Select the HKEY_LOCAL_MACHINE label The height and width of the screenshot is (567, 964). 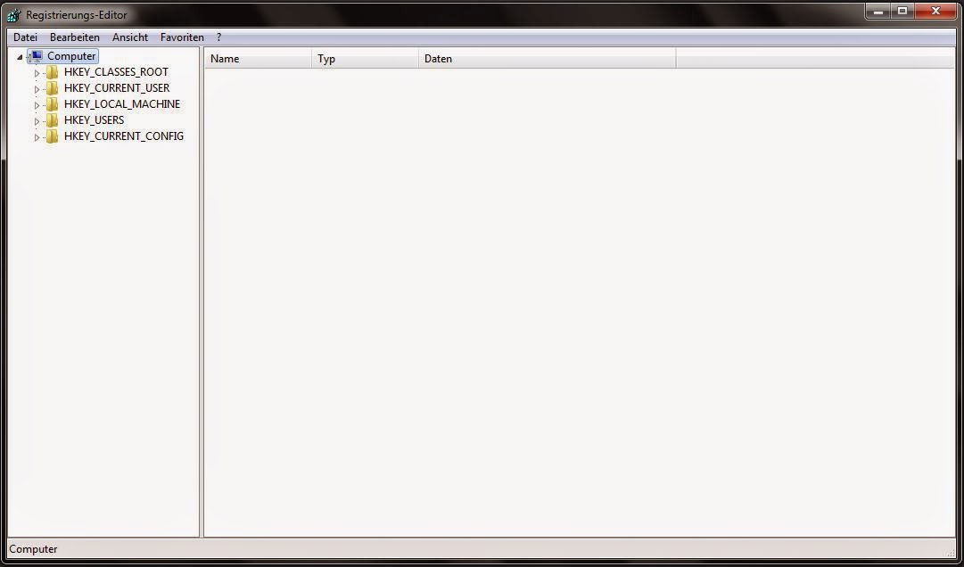[122, 103]
